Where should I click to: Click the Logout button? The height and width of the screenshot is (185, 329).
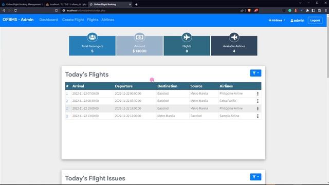click(x=315, y=21)
